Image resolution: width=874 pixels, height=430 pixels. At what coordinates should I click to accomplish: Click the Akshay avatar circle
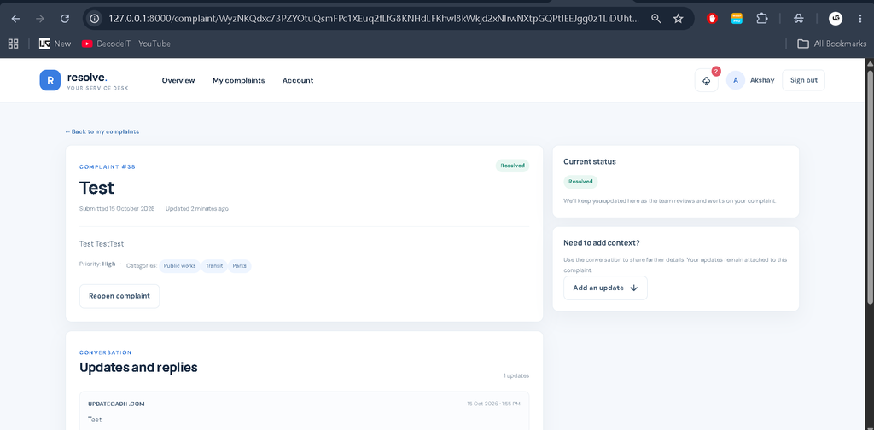coord(736,80)
